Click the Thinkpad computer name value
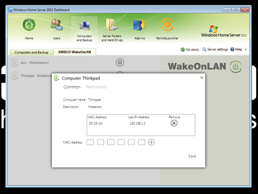 coord(94,100)
